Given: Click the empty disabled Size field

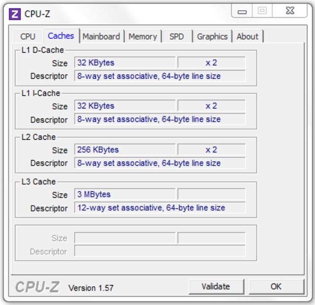Looking at the screenshot, I should click(125, 238).
